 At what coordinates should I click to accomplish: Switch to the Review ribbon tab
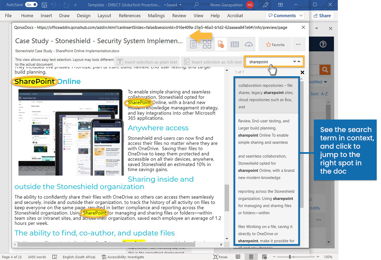[179, 15]
